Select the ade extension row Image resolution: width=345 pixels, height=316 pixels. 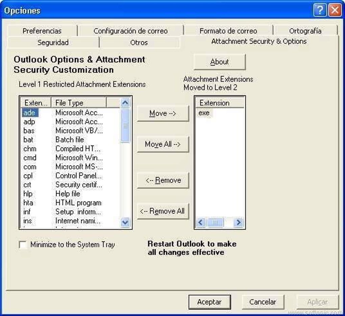point(70,113)
